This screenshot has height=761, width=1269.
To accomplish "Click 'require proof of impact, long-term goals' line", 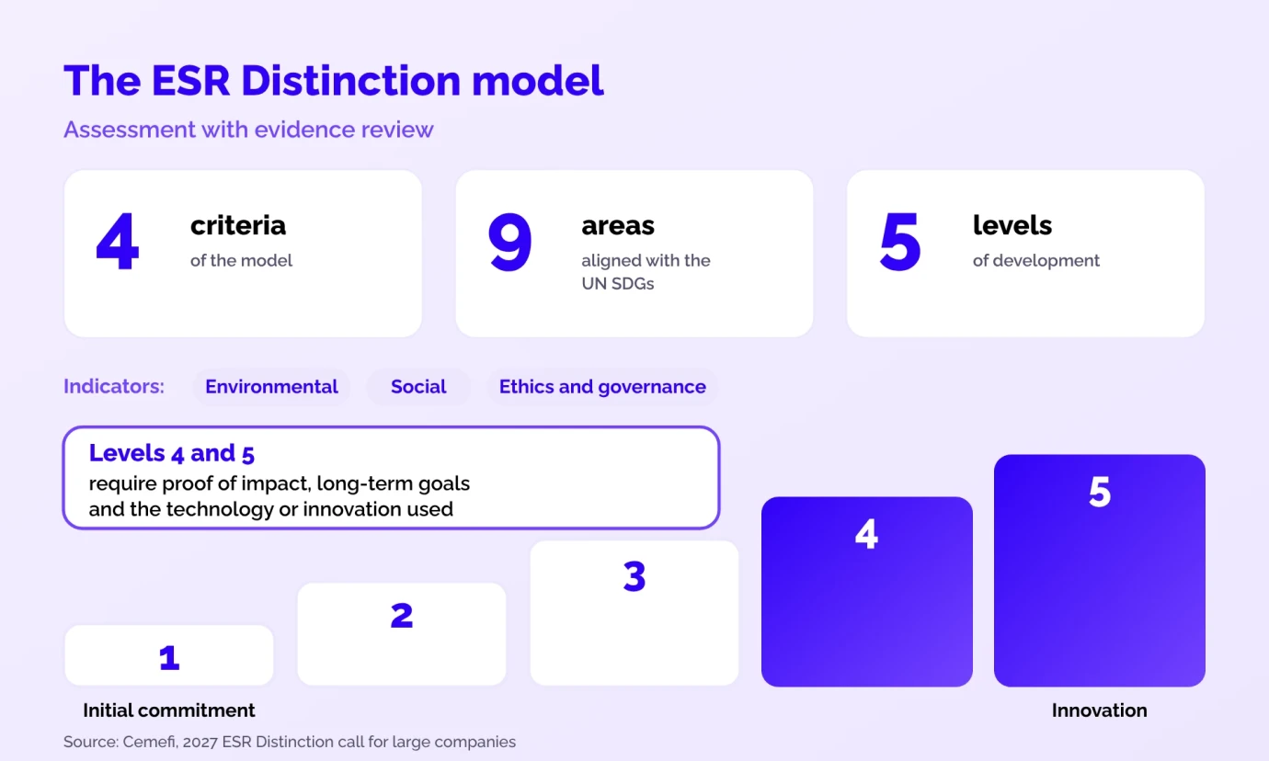I will (280, 483).
